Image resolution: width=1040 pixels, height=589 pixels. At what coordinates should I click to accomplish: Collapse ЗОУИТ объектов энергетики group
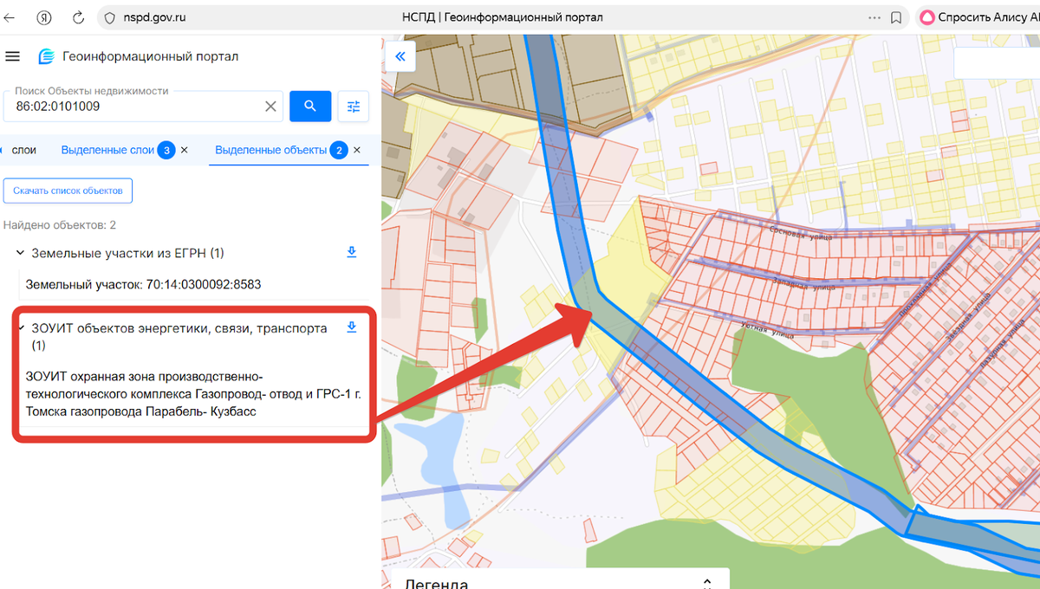pos(21,327)
